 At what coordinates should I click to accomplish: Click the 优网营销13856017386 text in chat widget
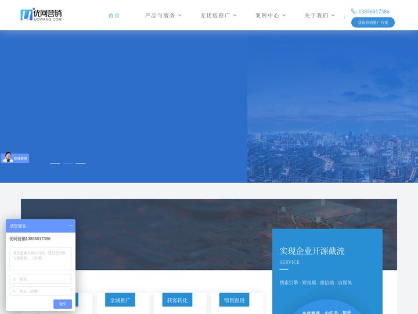click(30, 239)
